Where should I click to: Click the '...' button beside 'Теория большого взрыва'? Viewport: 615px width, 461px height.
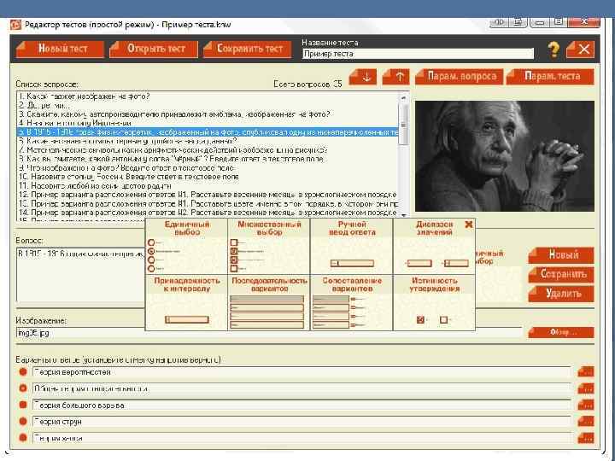click(x=586, y=405)
